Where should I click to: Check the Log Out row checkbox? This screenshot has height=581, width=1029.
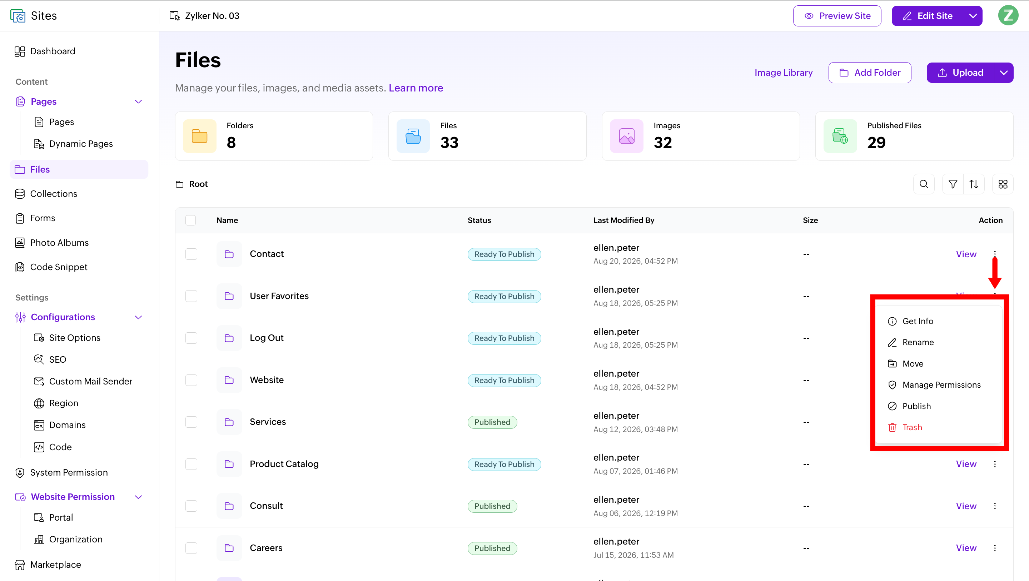pyautogui.click(x=192, y=338)
